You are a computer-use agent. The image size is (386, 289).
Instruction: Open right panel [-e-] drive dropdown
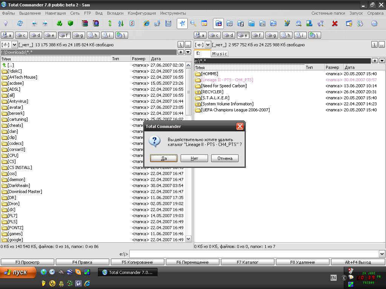point(208,45)
